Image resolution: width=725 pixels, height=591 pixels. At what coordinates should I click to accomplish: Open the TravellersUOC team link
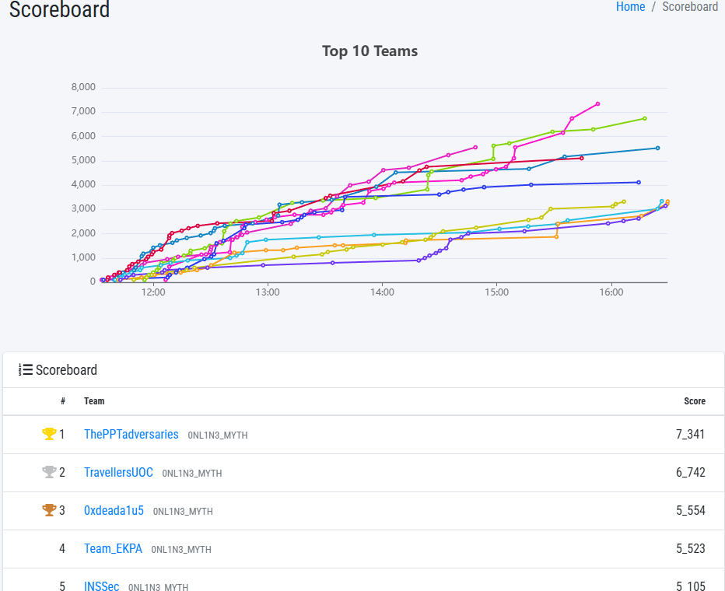tap(118, 472)
